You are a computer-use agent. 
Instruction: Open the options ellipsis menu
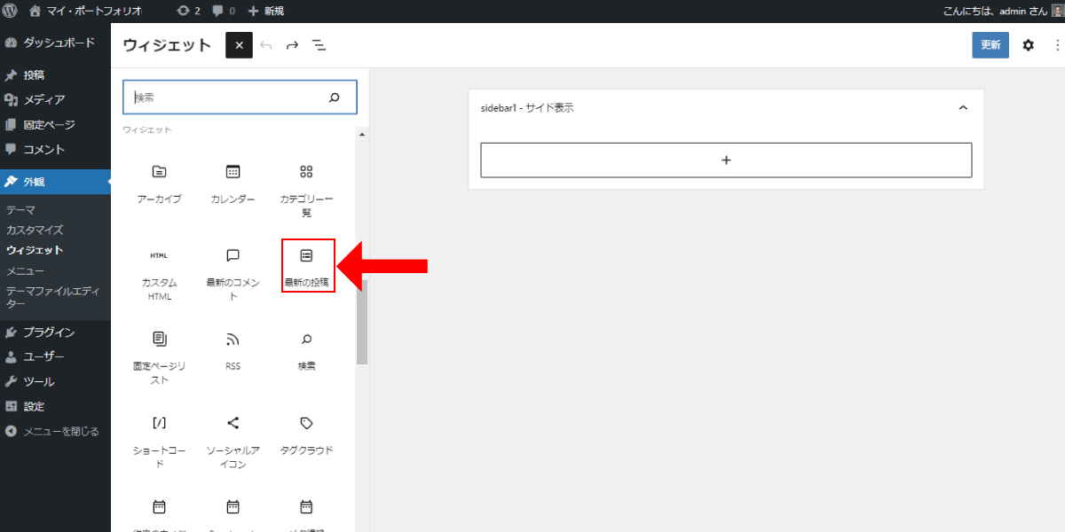pyautogui.click(x=1057, y=45)
